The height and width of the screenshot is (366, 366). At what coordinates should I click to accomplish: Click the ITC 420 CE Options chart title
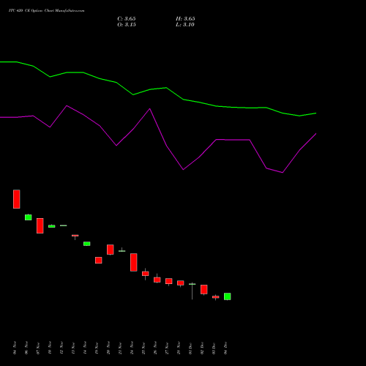click(46, 11)
